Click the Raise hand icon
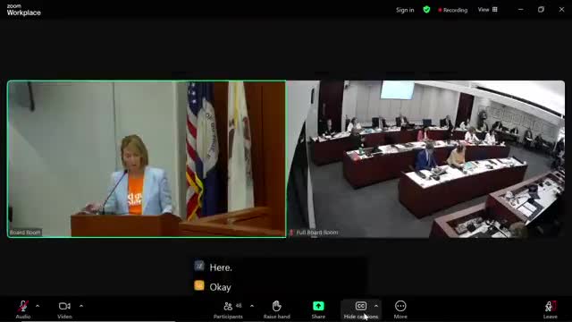 click(x=276, y=306)
